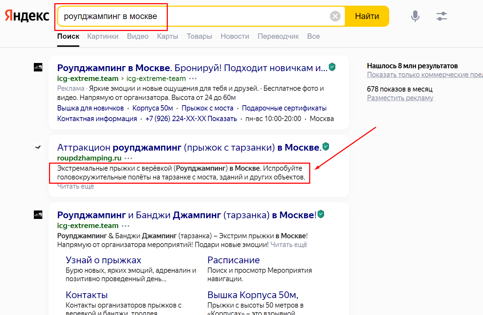Screen dimensions: 483x315
Task: Clear the search query with the X icon
Action: [335, 16]
